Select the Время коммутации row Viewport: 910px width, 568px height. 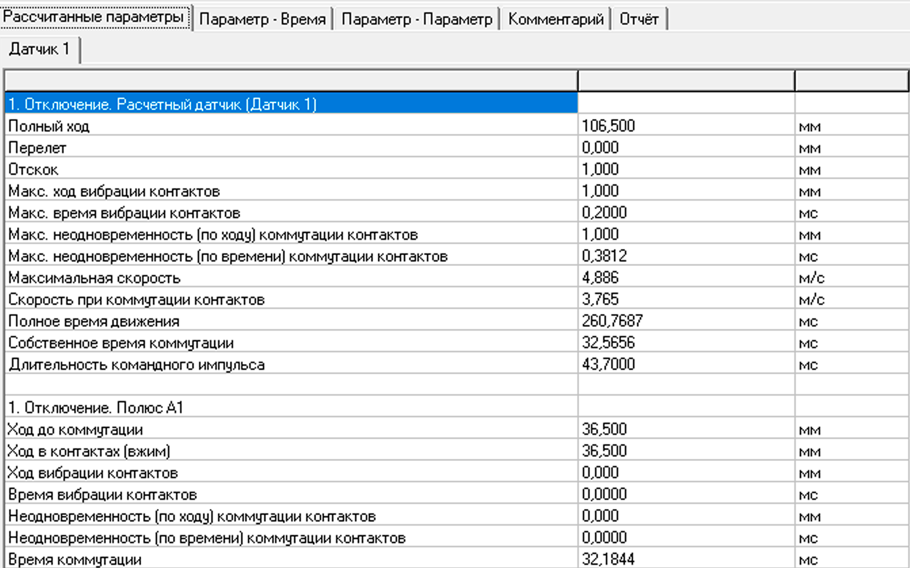tap(291, 559)
